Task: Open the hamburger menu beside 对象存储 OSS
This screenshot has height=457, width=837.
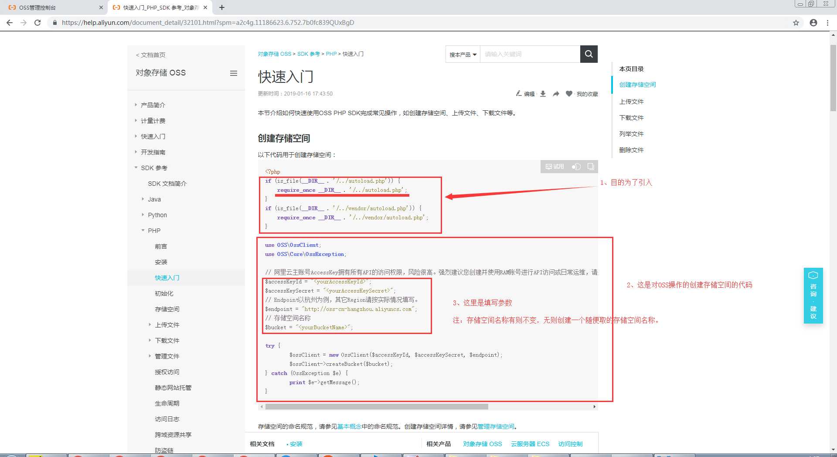Action: 234,73
